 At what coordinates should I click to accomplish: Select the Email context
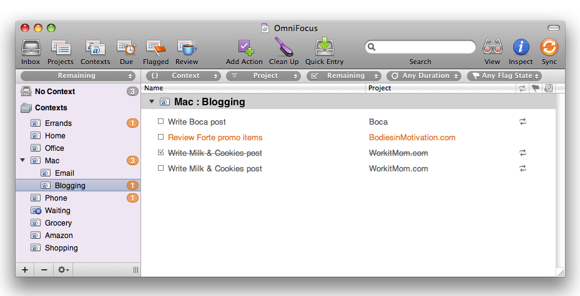pyautogui.click(x=78, y=173)
